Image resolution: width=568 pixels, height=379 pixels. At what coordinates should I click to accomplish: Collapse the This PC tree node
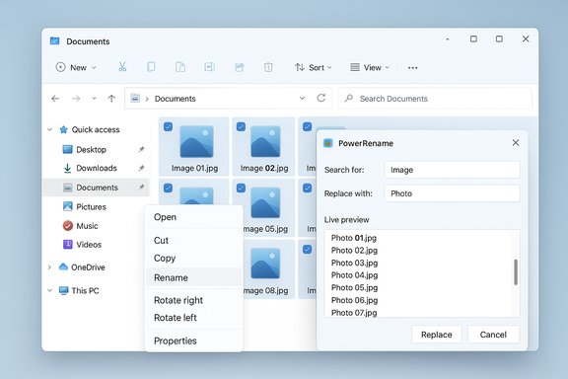50,290
